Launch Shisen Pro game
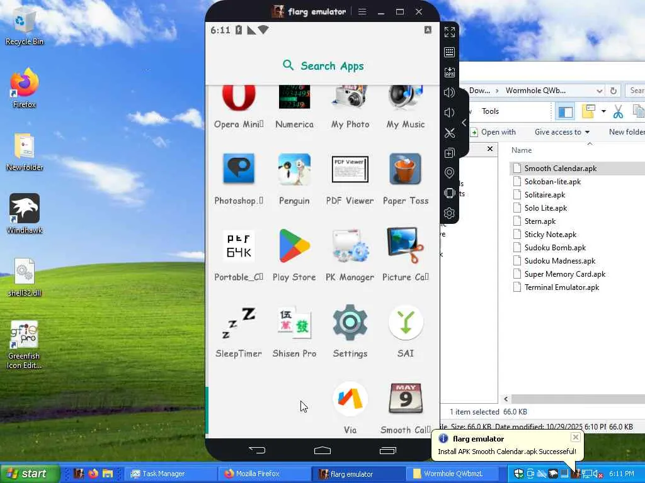This screenshot has height=483, width=645. [x=295, y=323]
